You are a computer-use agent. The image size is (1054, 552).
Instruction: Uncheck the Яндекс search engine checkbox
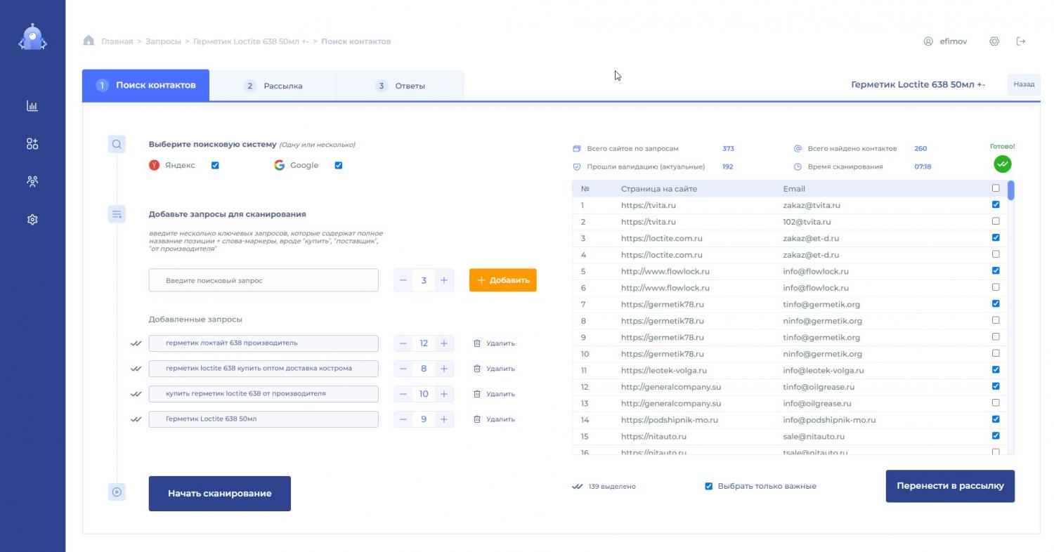point(215,166)
